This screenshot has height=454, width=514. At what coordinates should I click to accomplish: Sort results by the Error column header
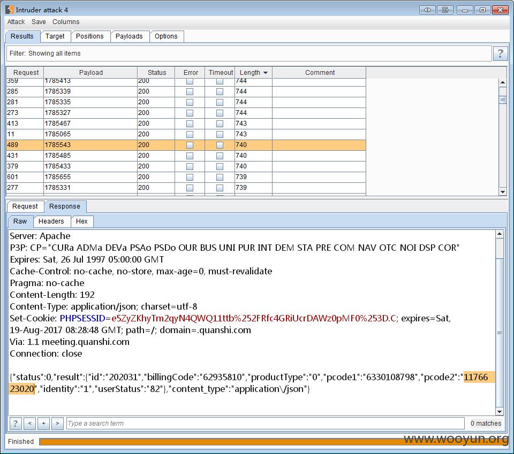[x=190, y=73]
